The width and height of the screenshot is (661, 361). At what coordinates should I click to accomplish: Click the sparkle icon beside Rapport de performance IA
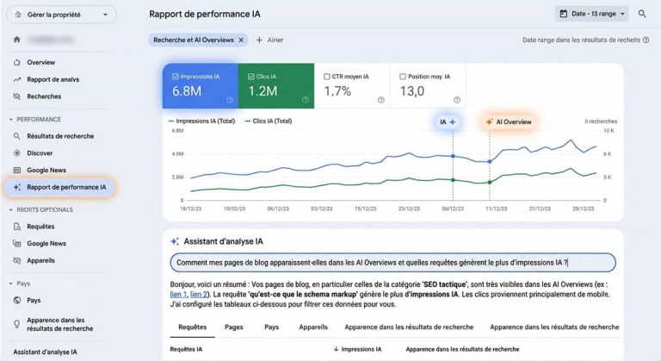[x=17, y=187]
